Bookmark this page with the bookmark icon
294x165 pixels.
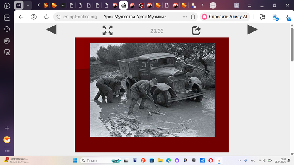193,17
